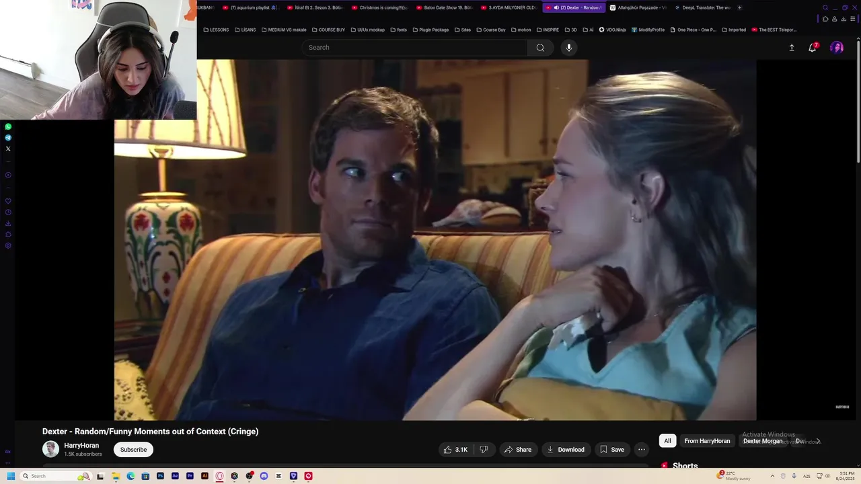Image resolution: width=861 pixels, height=484 pixels.
Task: Open Windows Start menu
Action: [11, 476]
